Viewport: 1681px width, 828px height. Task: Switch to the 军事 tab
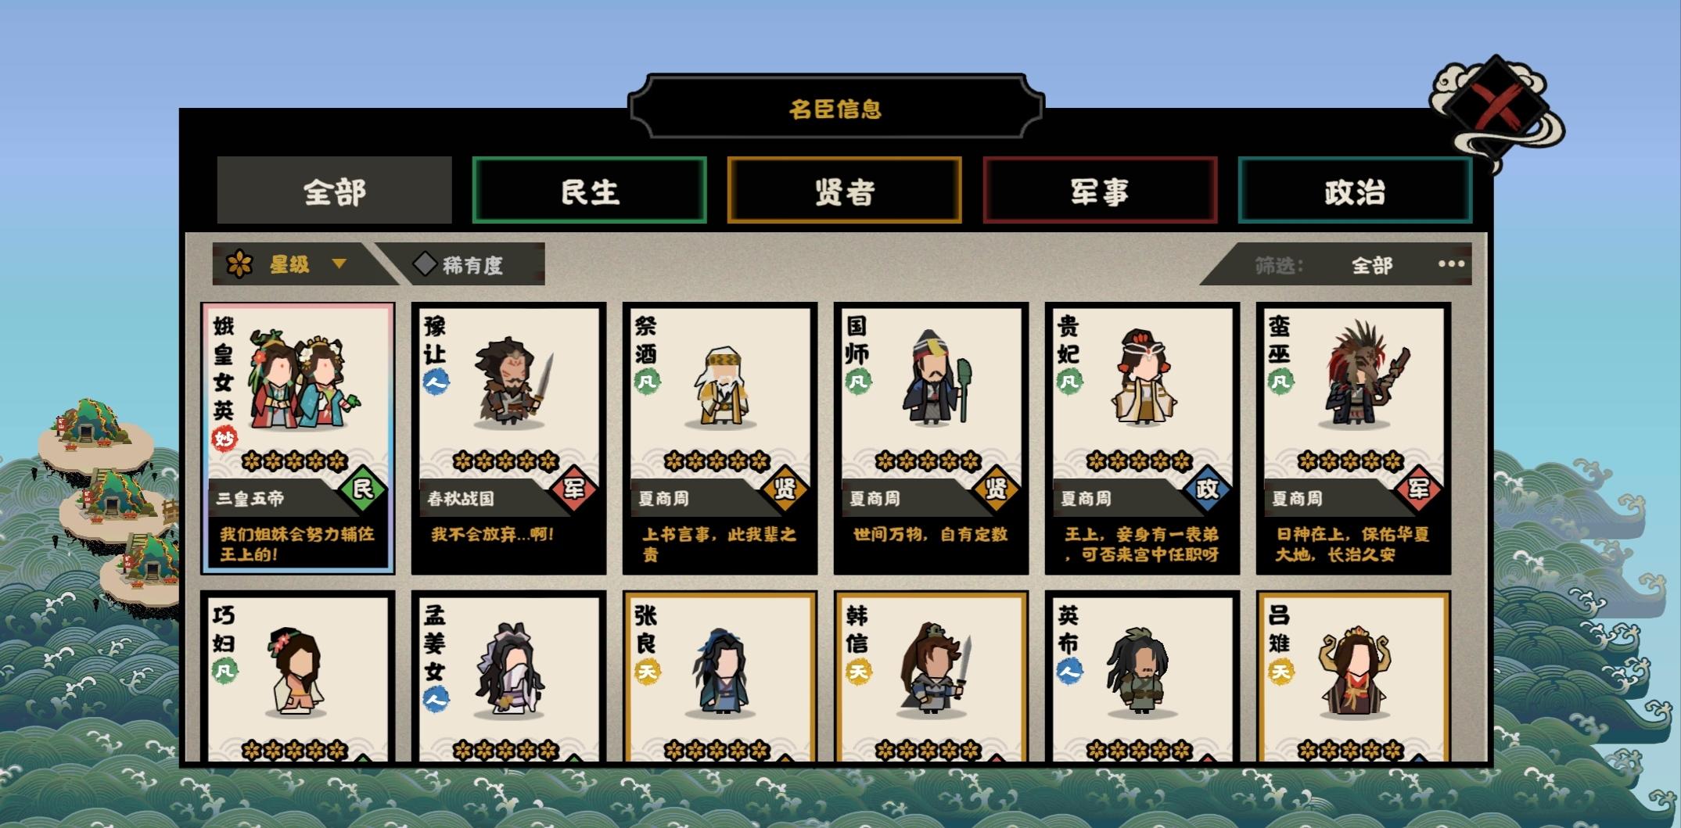pos(1100,191)
